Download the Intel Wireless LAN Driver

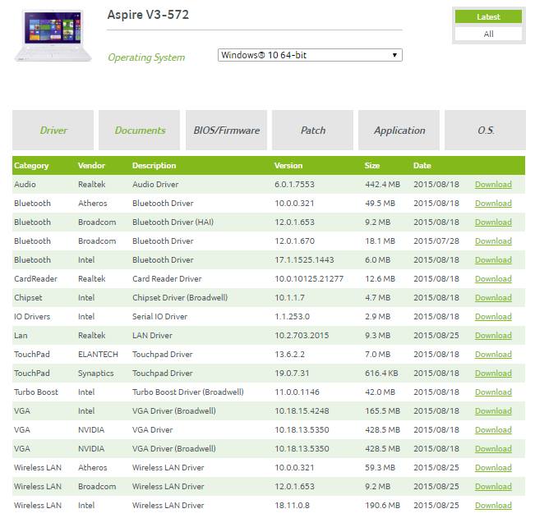pyautogui.click(x=493, y=506)
